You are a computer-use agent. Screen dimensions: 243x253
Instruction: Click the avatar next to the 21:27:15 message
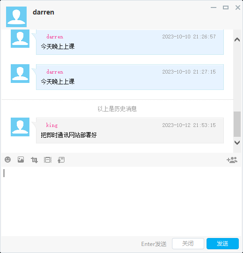coord(20,74)
